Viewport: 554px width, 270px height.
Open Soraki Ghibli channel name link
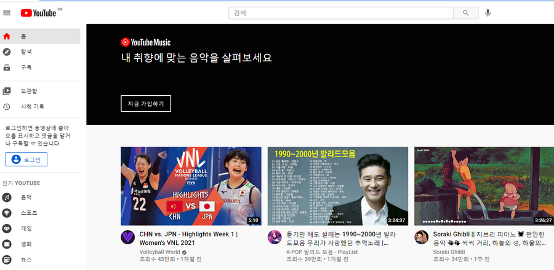pyautogui.click(x=449, y=252)
